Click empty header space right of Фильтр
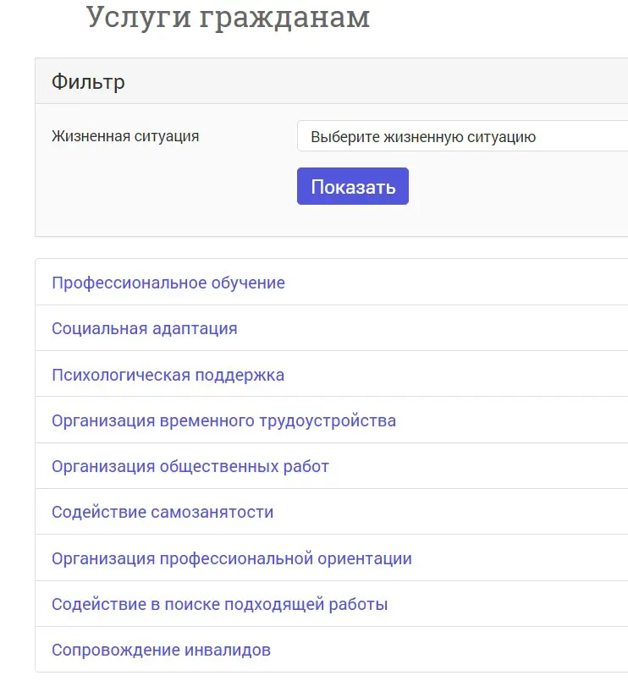The height and width of the screenshot is (681, 628). coord(381,82)
